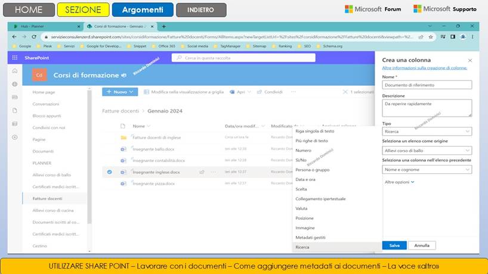
Task: Open the Microsoft Supporto link
Action: coord(444,9)
